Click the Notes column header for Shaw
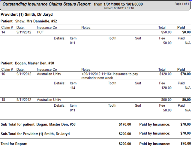 coord(86,27)
